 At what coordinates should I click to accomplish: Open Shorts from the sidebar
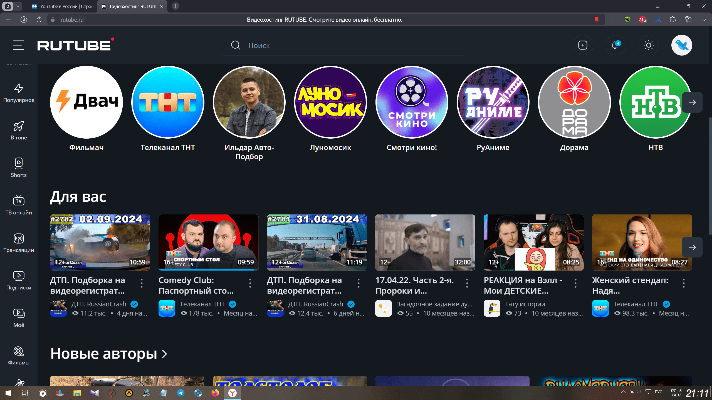pos(19,167)
